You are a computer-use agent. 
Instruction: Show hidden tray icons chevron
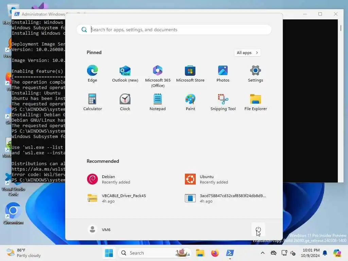263,253
